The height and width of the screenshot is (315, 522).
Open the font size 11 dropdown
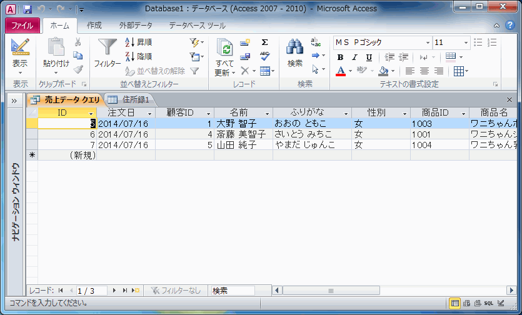click(466, 42)
